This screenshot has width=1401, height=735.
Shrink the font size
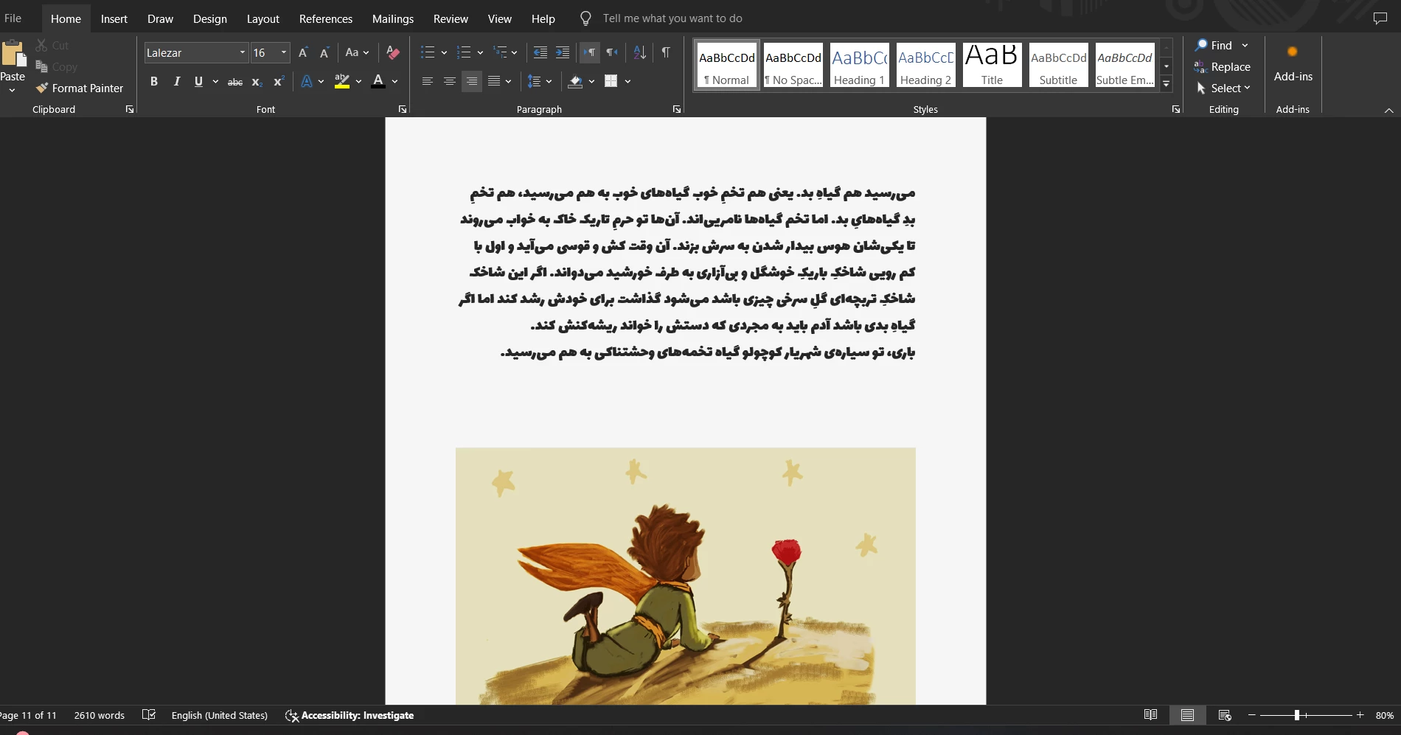pos(324,52)
